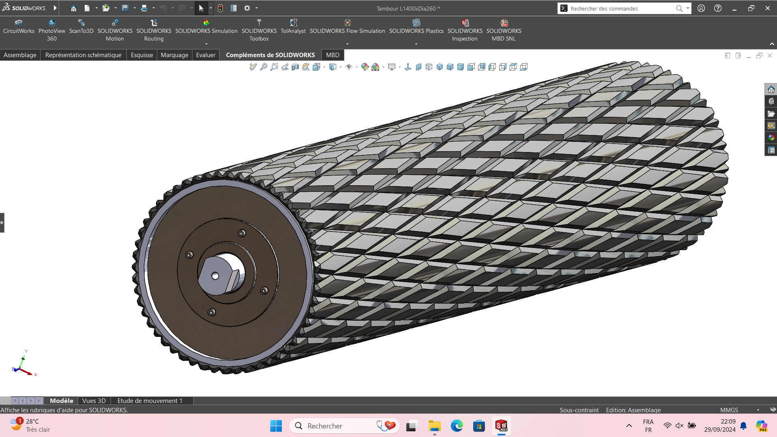Open the Vues 3D bottom tab
This screenshot has height=437, width=777.
coord(94,401)
